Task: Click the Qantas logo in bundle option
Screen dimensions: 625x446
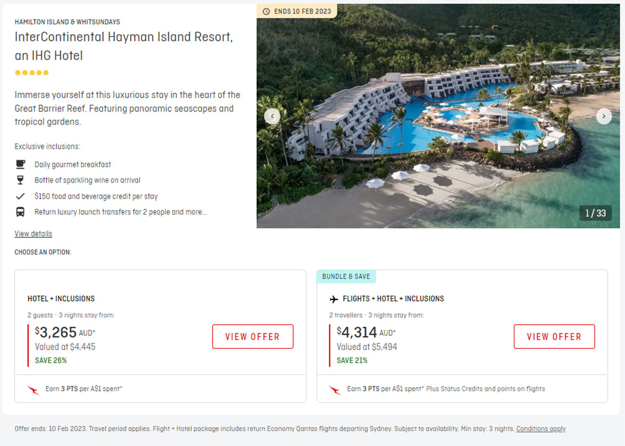Action: point(335,390)
